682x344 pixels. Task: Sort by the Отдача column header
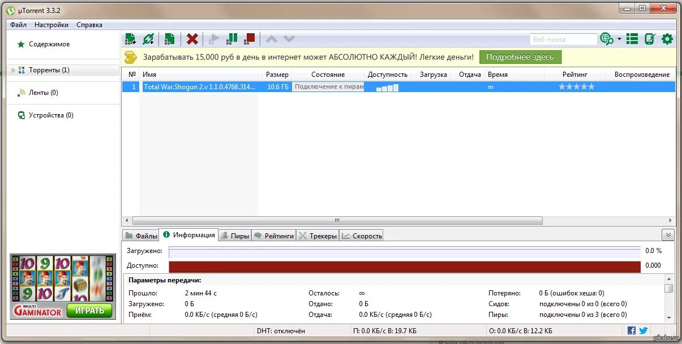click(x=470, y=75)
